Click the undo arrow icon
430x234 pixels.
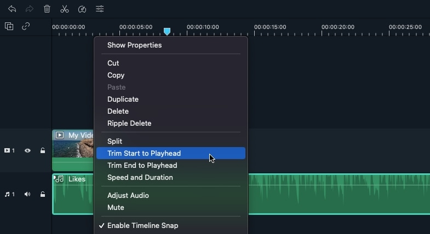point(12,9)
